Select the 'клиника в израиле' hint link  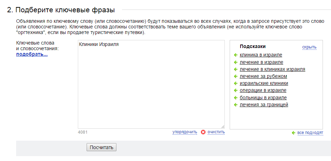(x=261, y=55)
